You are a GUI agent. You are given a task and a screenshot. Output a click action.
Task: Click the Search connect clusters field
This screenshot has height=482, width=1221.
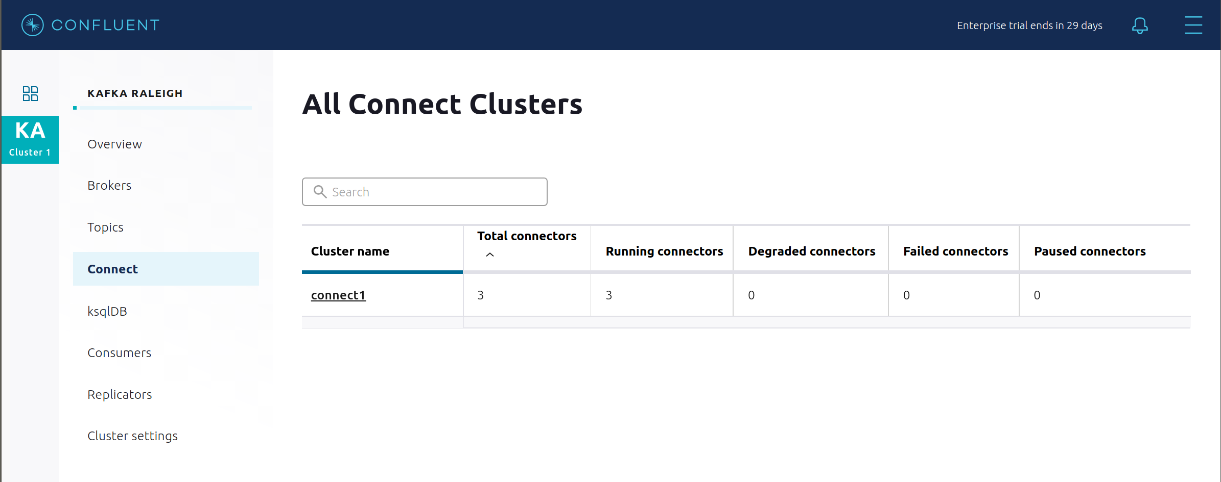point(425,192)
